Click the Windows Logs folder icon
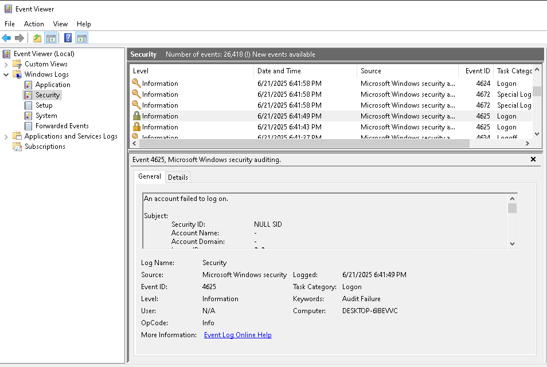Image resolution: width=547 pixels, height=367 pixels. click(x=17, y=74)
